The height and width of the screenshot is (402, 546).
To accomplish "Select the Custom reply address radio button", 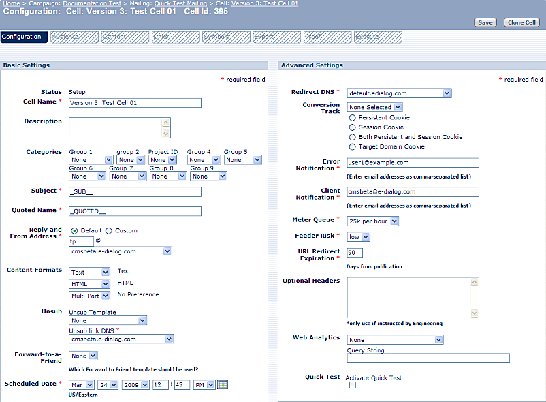I will click(x=109, y=230).
